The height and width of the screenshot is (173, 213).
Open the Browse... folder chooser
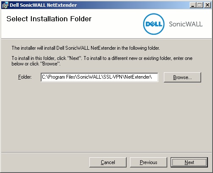(183, 77)
